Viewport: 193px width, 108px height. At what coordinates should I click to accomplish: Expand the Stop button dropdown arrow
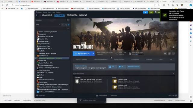click(x=93, y=54)
